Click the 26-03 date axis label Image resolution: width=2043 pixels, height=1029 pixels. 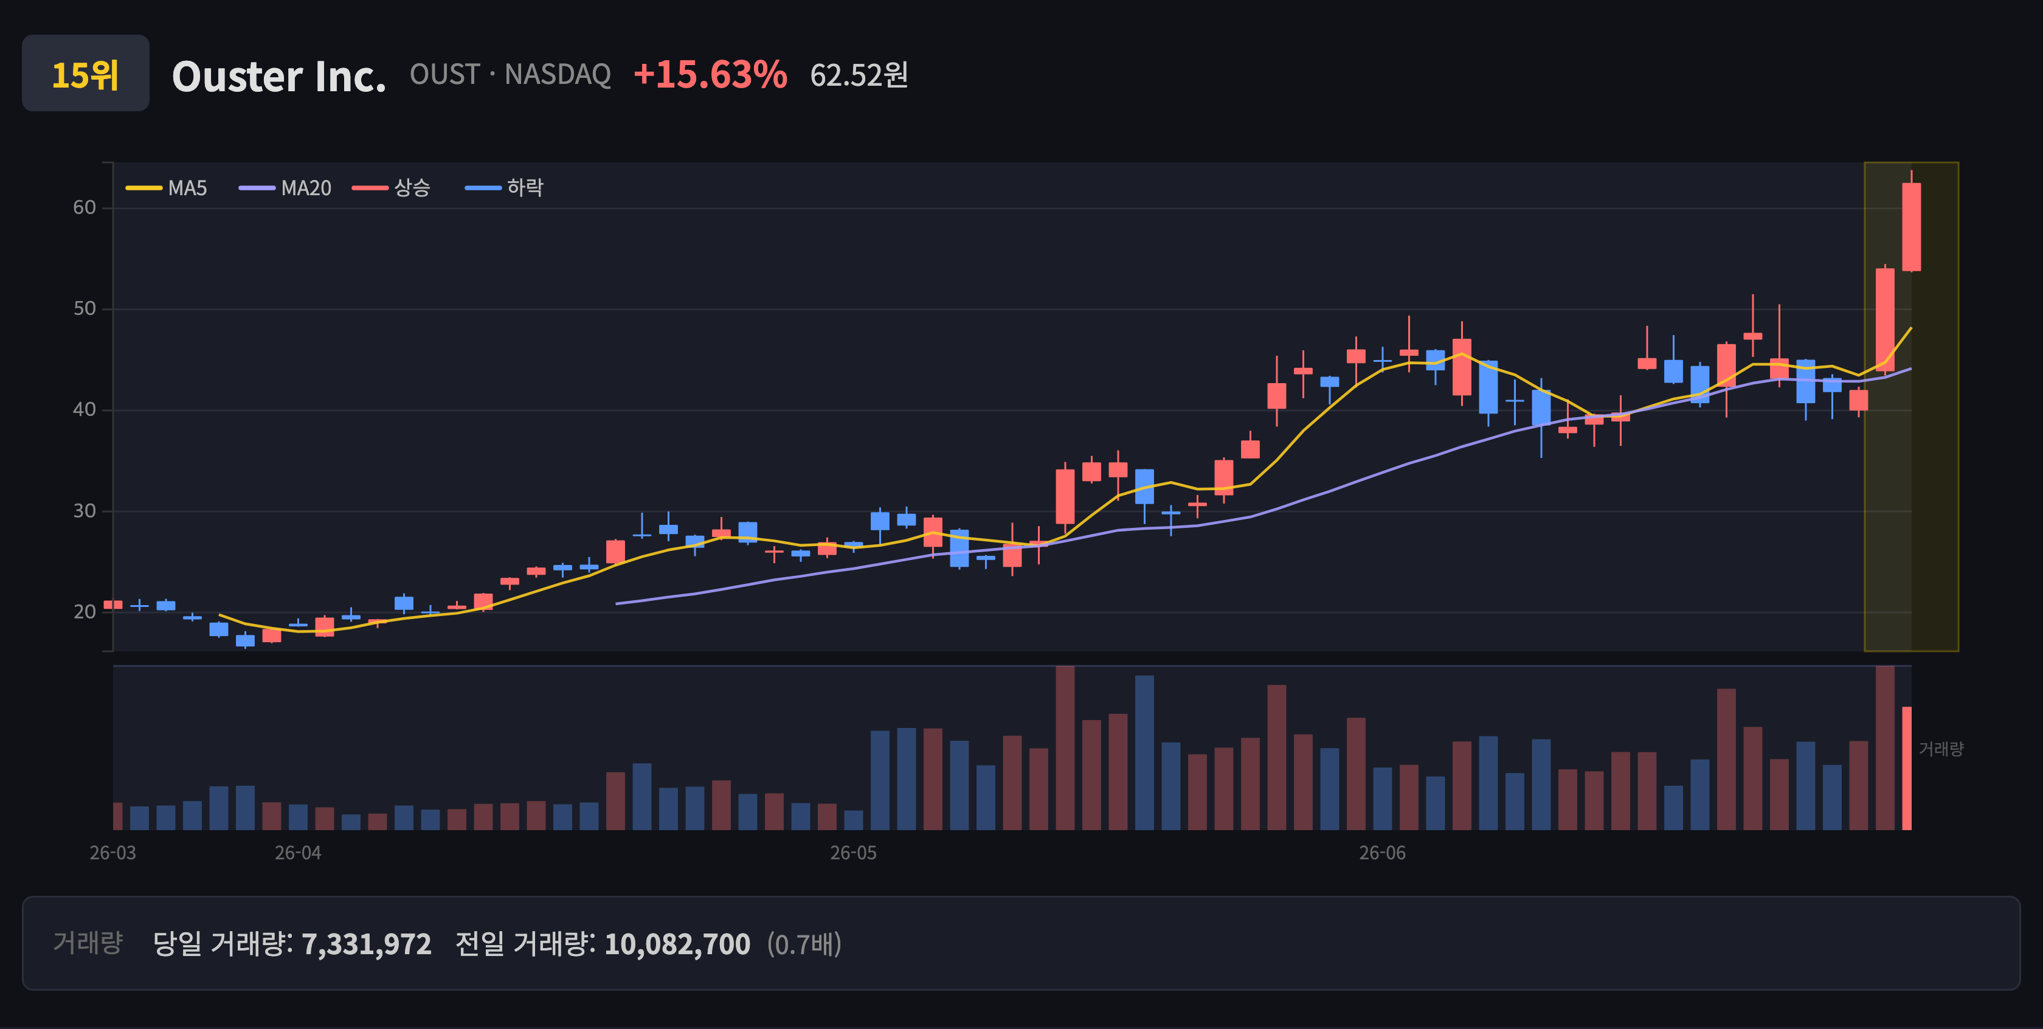(112, 853)
